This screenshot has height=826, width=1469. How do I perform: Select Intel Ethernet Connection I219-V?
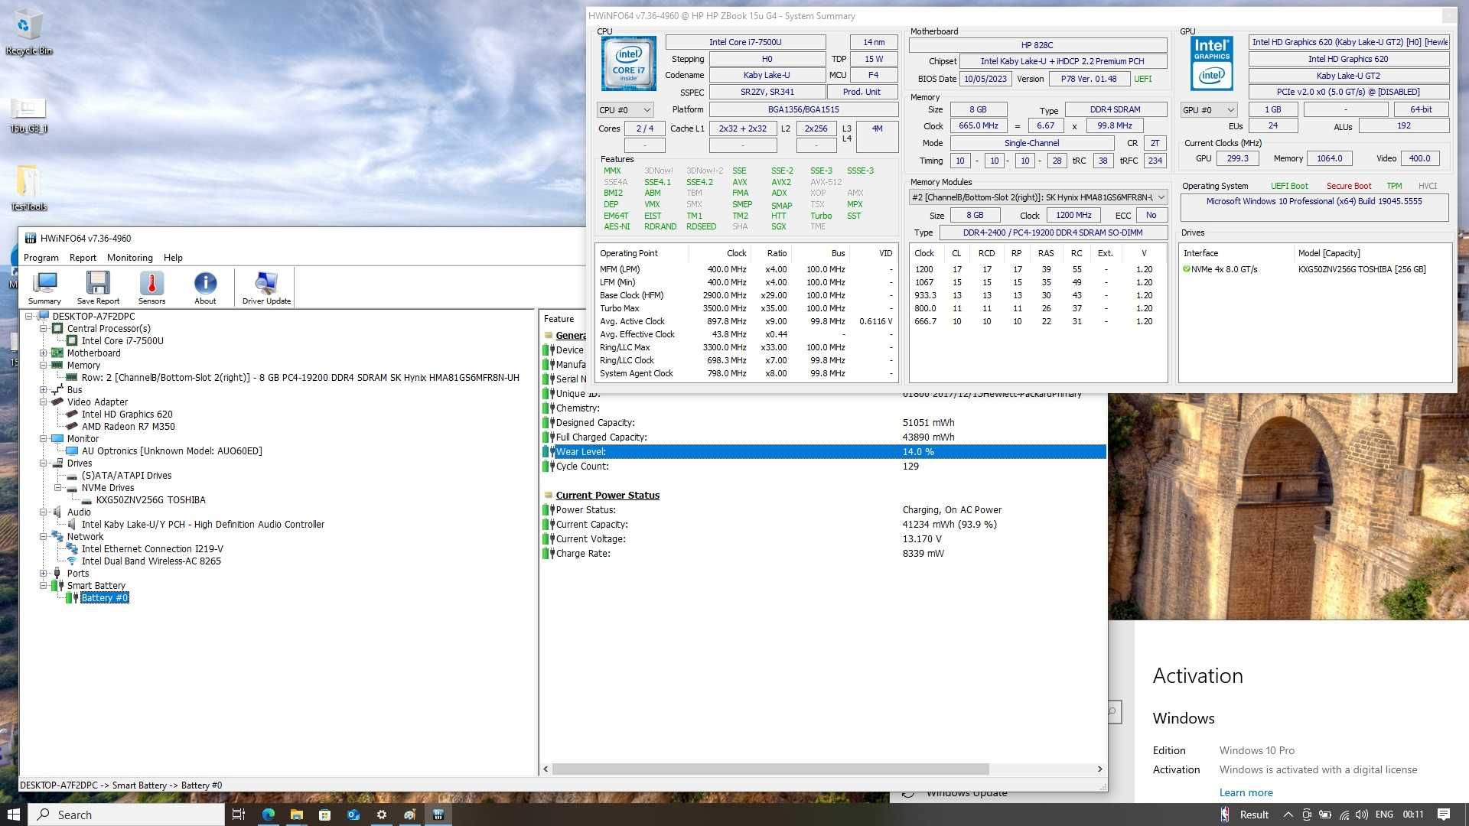click(x=152, y=548)
